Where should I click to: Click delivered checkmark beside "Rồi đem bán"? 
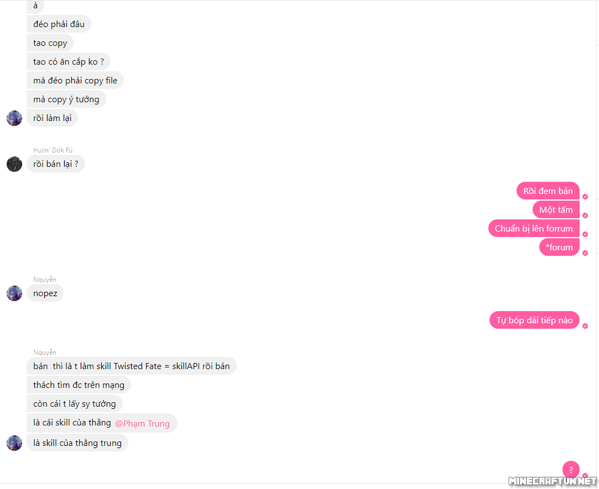585,197
